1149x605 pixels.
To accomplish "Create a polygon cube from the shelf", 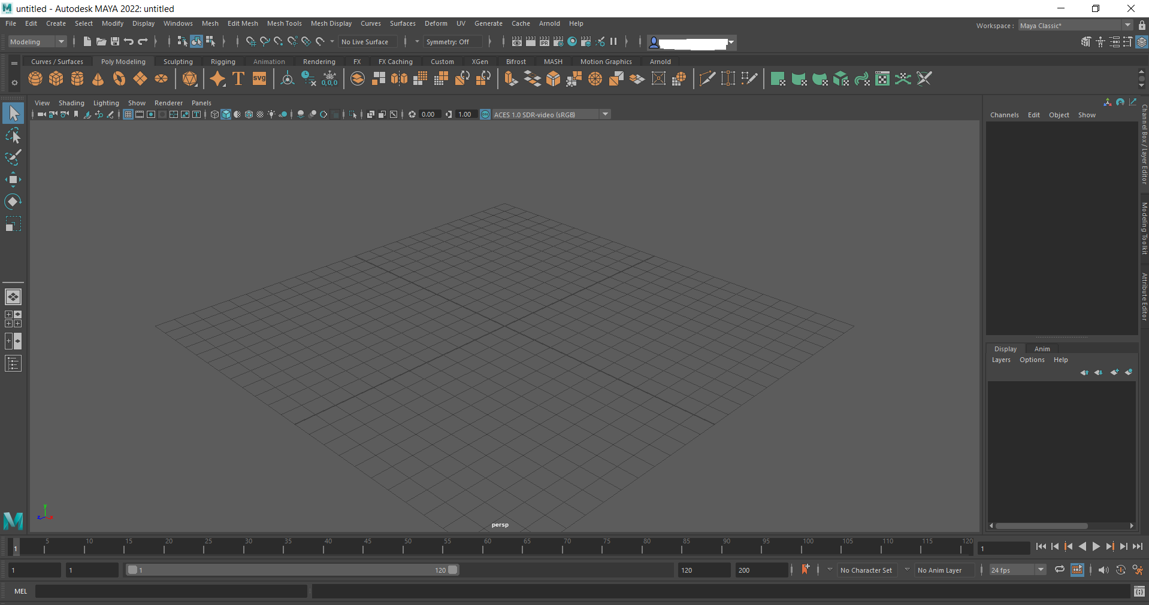I will point(56,78).
